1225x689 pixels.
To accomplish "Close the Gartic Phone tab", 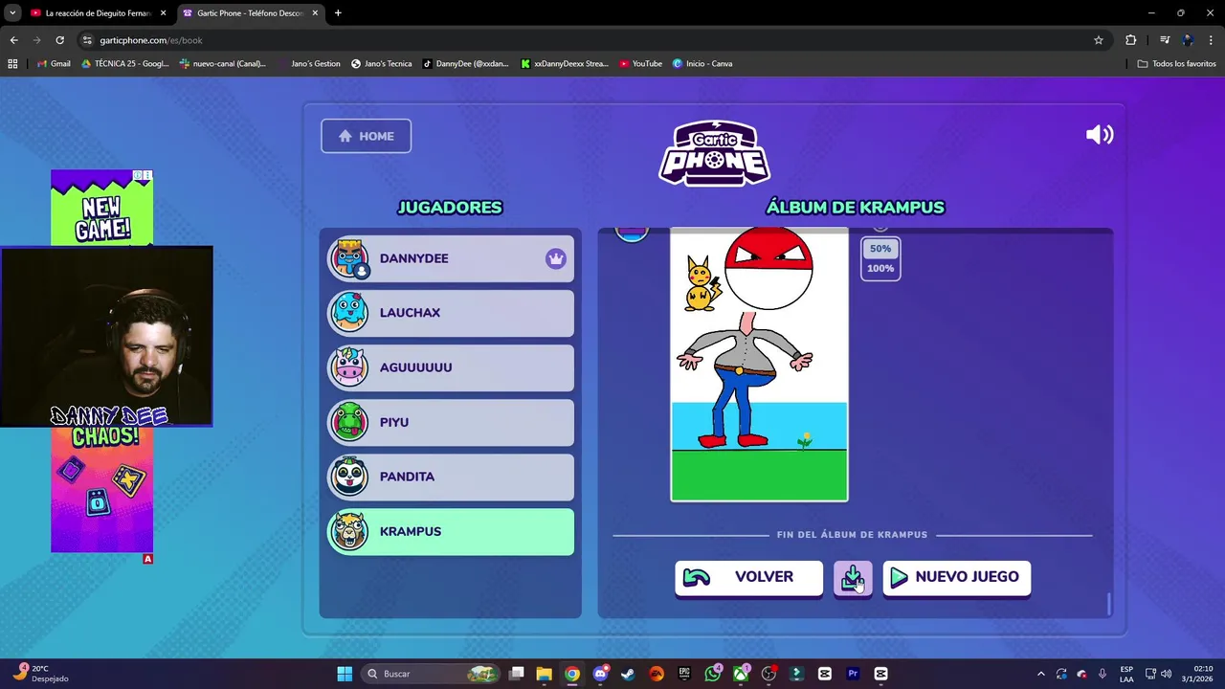I will [x=315, y=13].
